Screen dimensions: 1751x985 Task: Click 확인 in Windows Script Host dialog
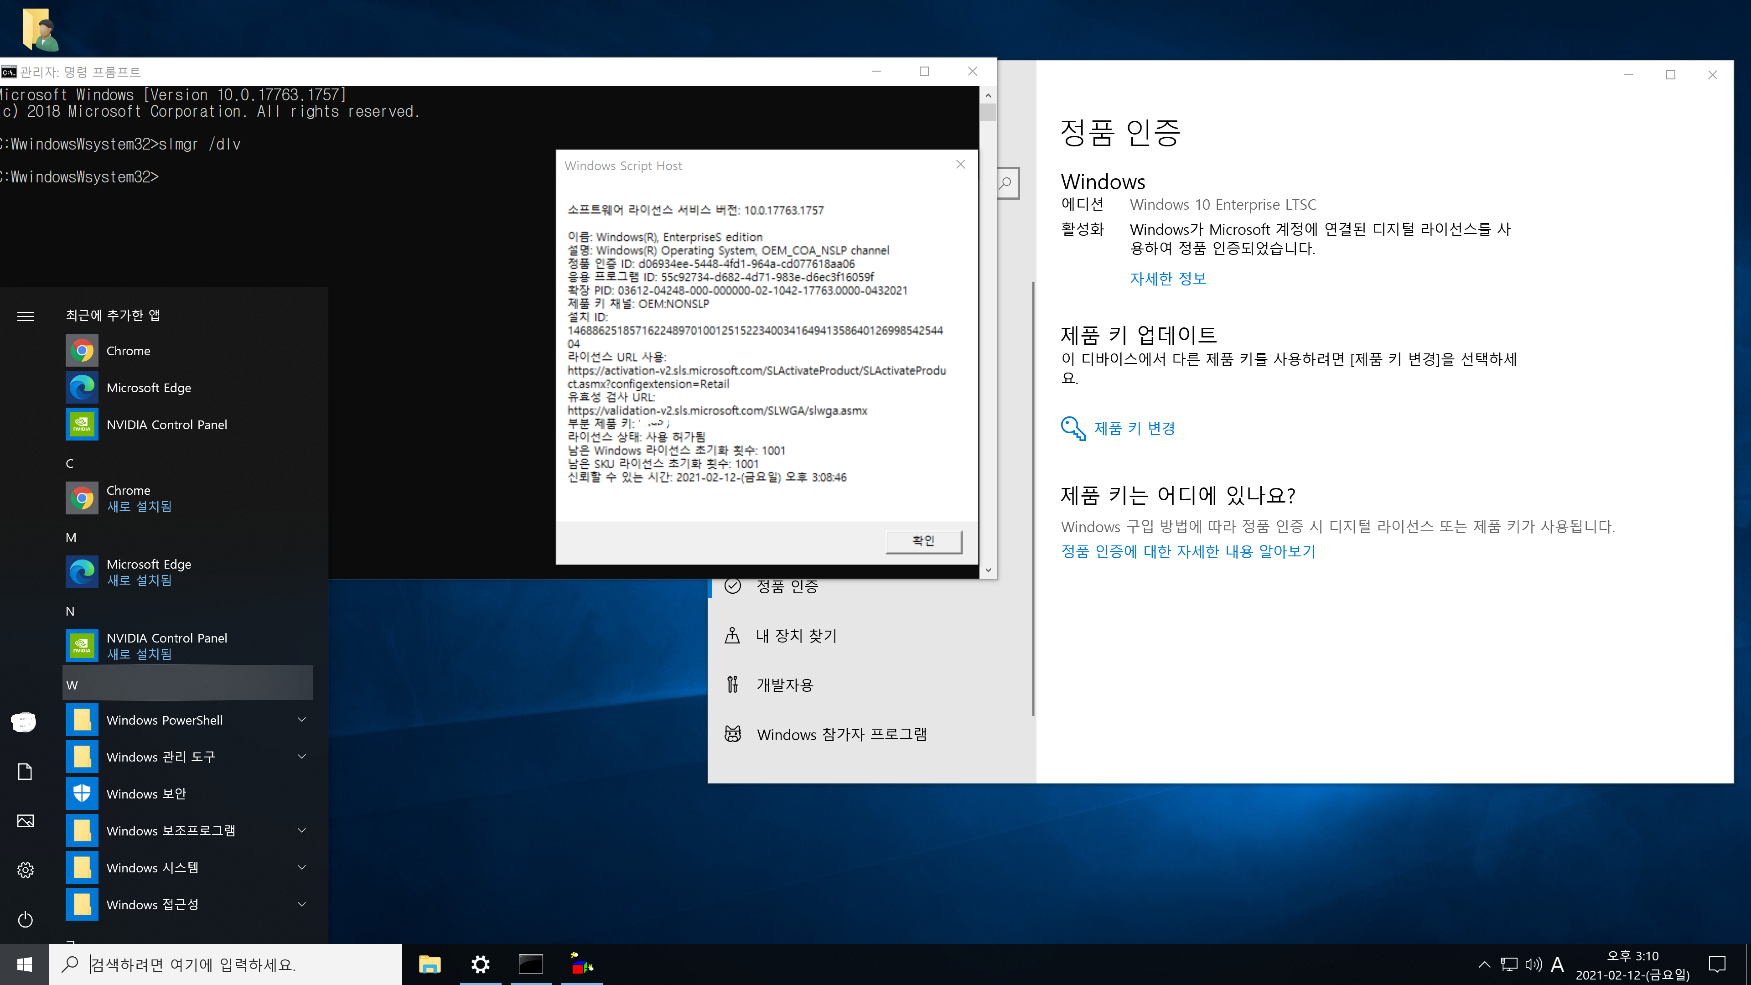923,541
